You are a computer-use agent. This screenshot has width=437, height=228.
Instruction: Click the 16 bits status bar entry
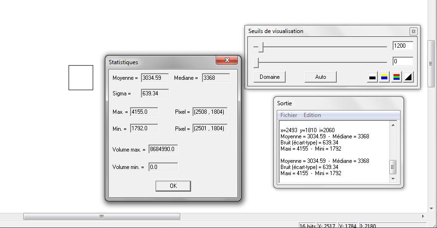tap(307, 226)
